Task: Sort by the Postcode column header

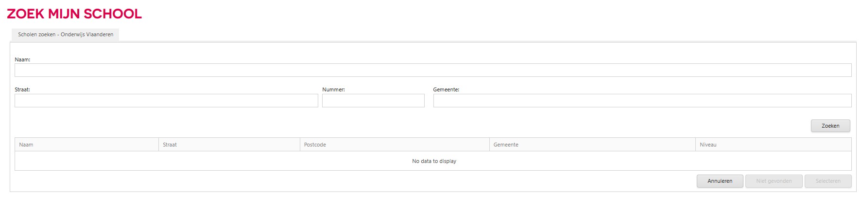Action: coord(395,145)
